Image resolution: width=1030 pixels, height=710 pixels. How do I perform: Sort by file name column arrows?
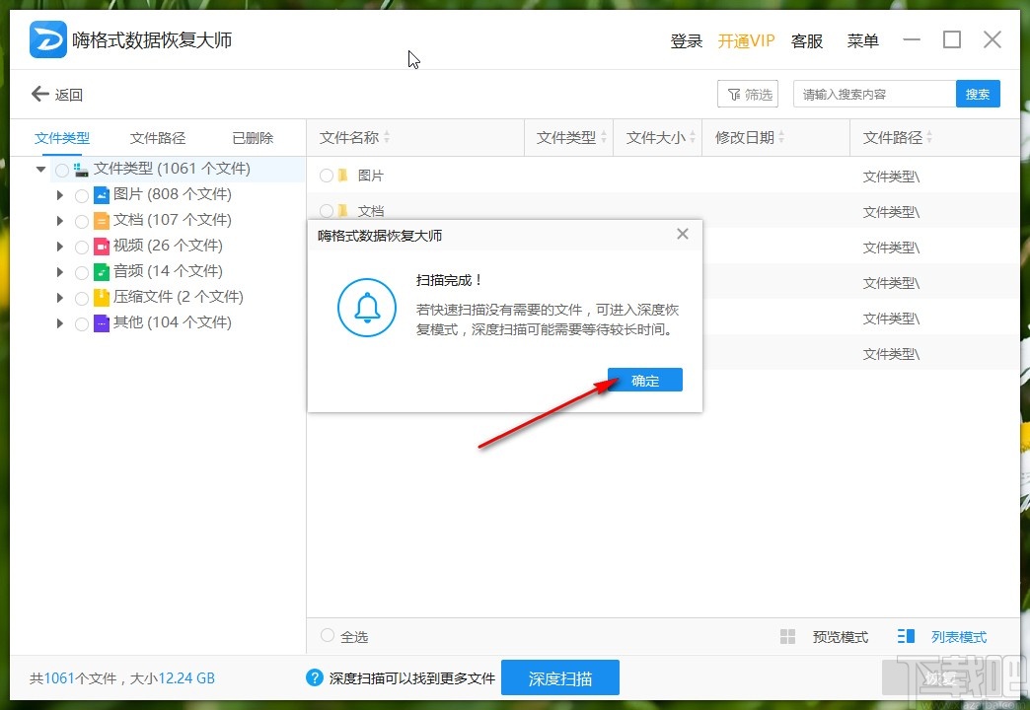(x=387, y=137)
